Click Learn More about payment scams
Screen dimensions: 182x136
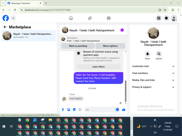[x=98, y=67]
